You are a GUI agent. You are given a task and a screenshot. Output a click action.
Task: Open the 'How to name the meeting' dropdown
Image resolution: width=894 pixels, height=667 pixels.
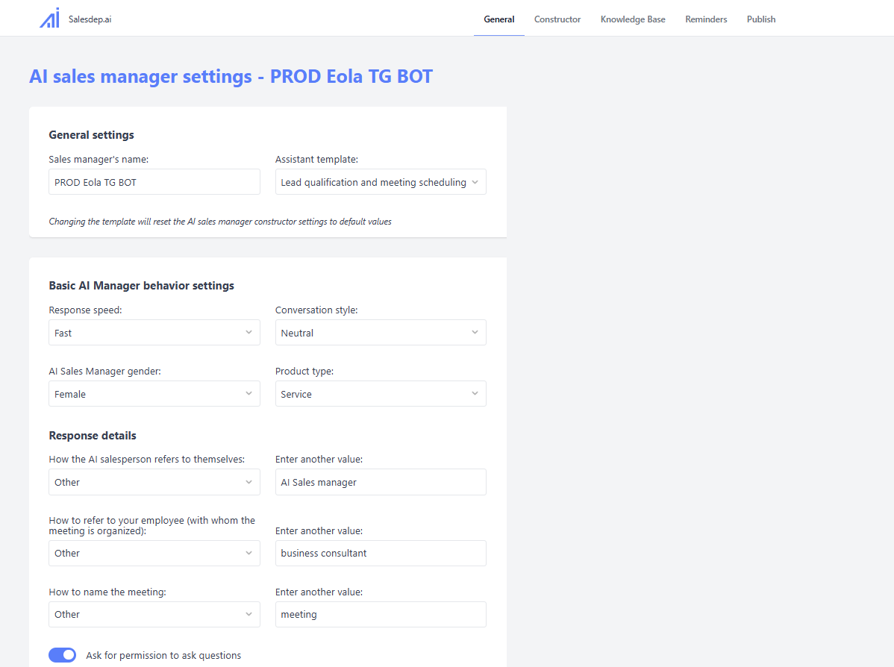(154, 614)
